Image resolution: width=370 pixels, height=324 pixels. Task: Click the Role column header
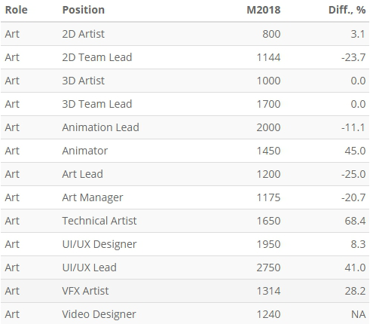tap(17, 10)
